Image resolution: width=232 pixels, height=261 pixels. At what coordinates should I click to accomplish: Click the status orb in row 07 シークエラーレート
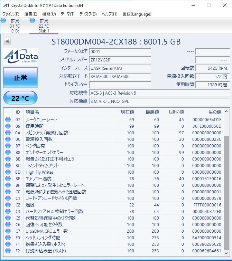point(8,119)
